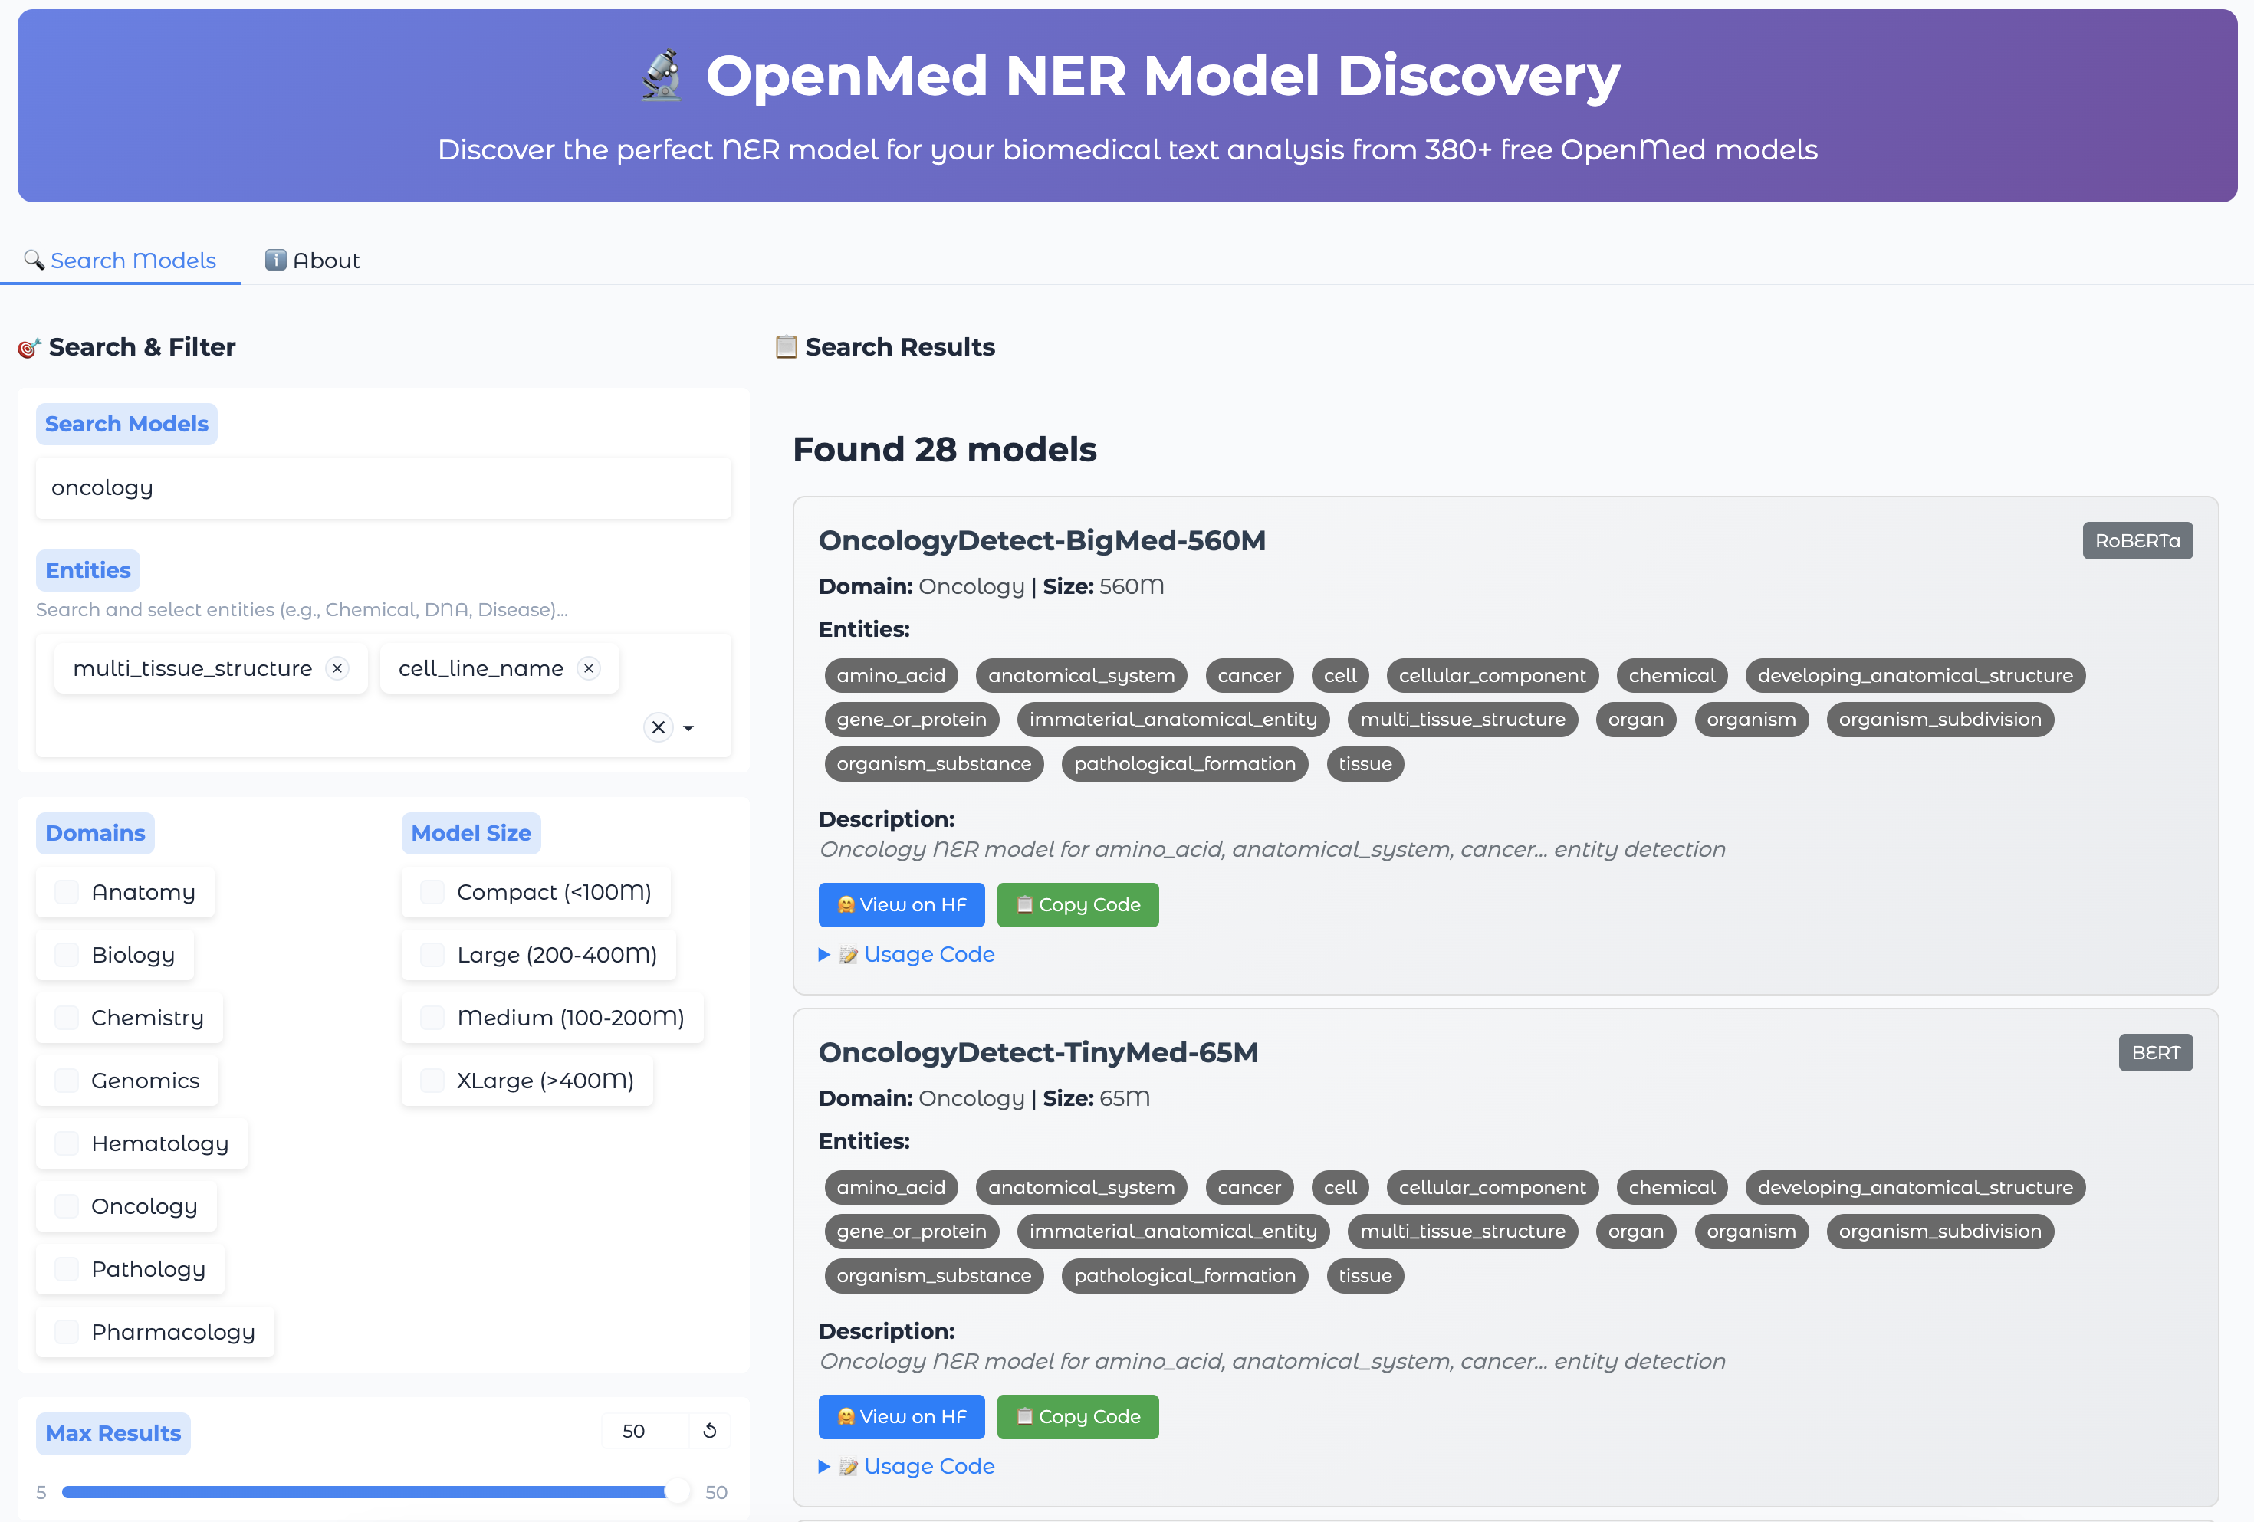Reset the Max Results value
The height and width of the screenshot is (1522, 2254).
point(710,1431)
